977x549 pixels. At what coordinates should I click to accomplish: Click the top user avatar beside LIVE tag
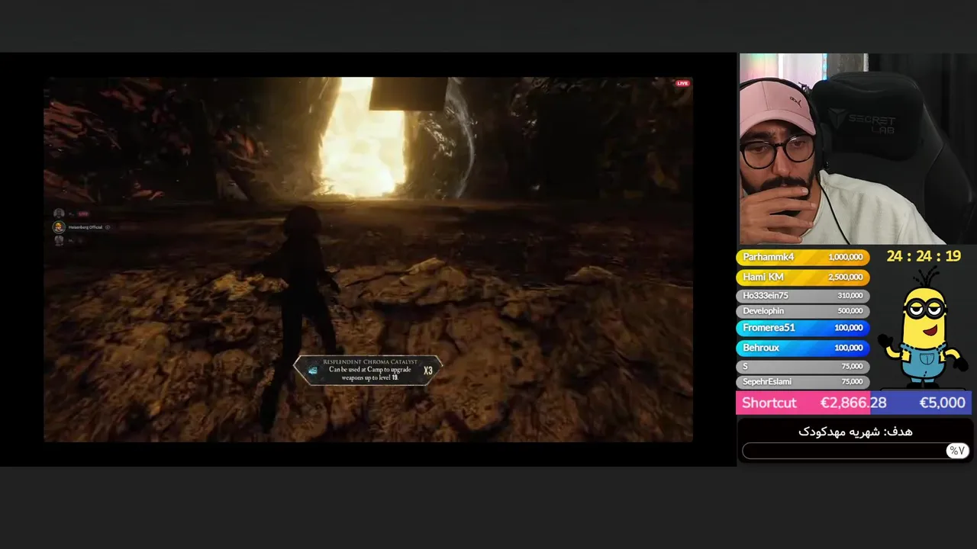[x=58, y=214]
